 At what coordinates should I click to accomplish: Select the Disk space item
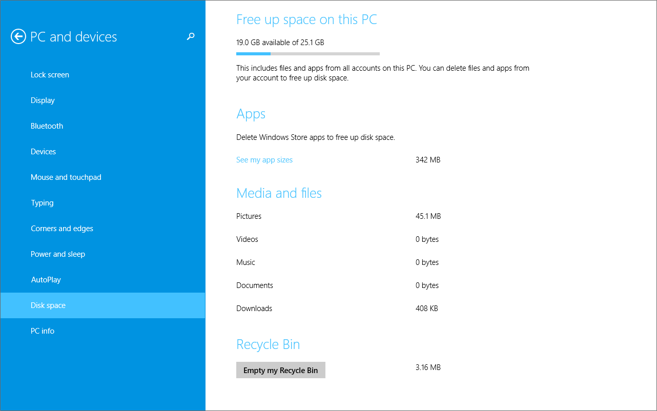(102, 305)
